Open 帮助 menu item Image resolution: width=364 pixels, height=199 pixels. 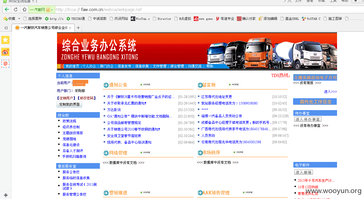210,66
